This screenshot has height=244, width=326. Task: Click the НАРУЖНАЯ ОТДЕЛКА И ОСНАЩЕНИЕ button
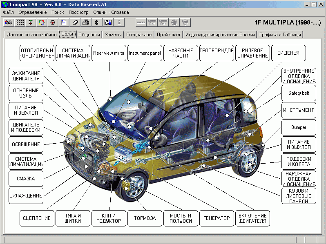click(299, 179)
